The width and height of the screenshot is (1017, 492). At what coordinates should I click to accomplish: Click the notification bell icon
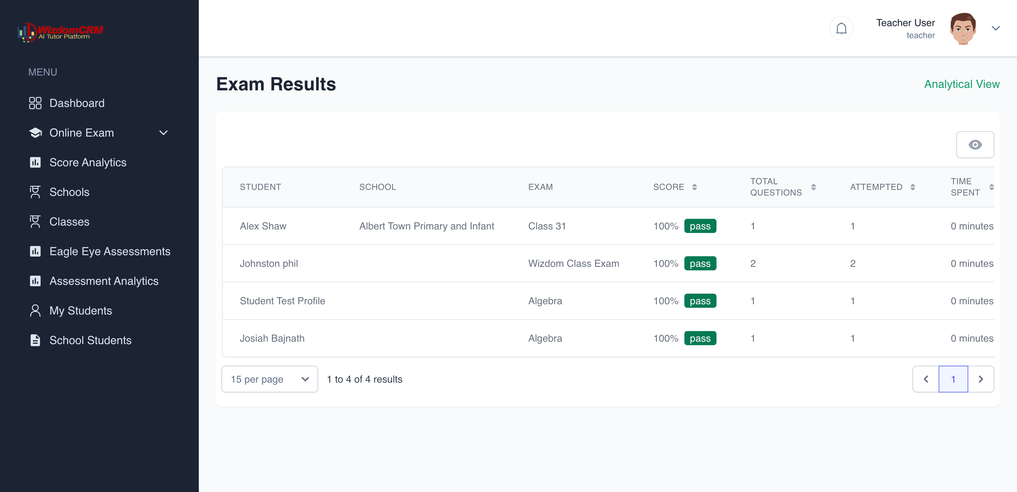point(841,28)
